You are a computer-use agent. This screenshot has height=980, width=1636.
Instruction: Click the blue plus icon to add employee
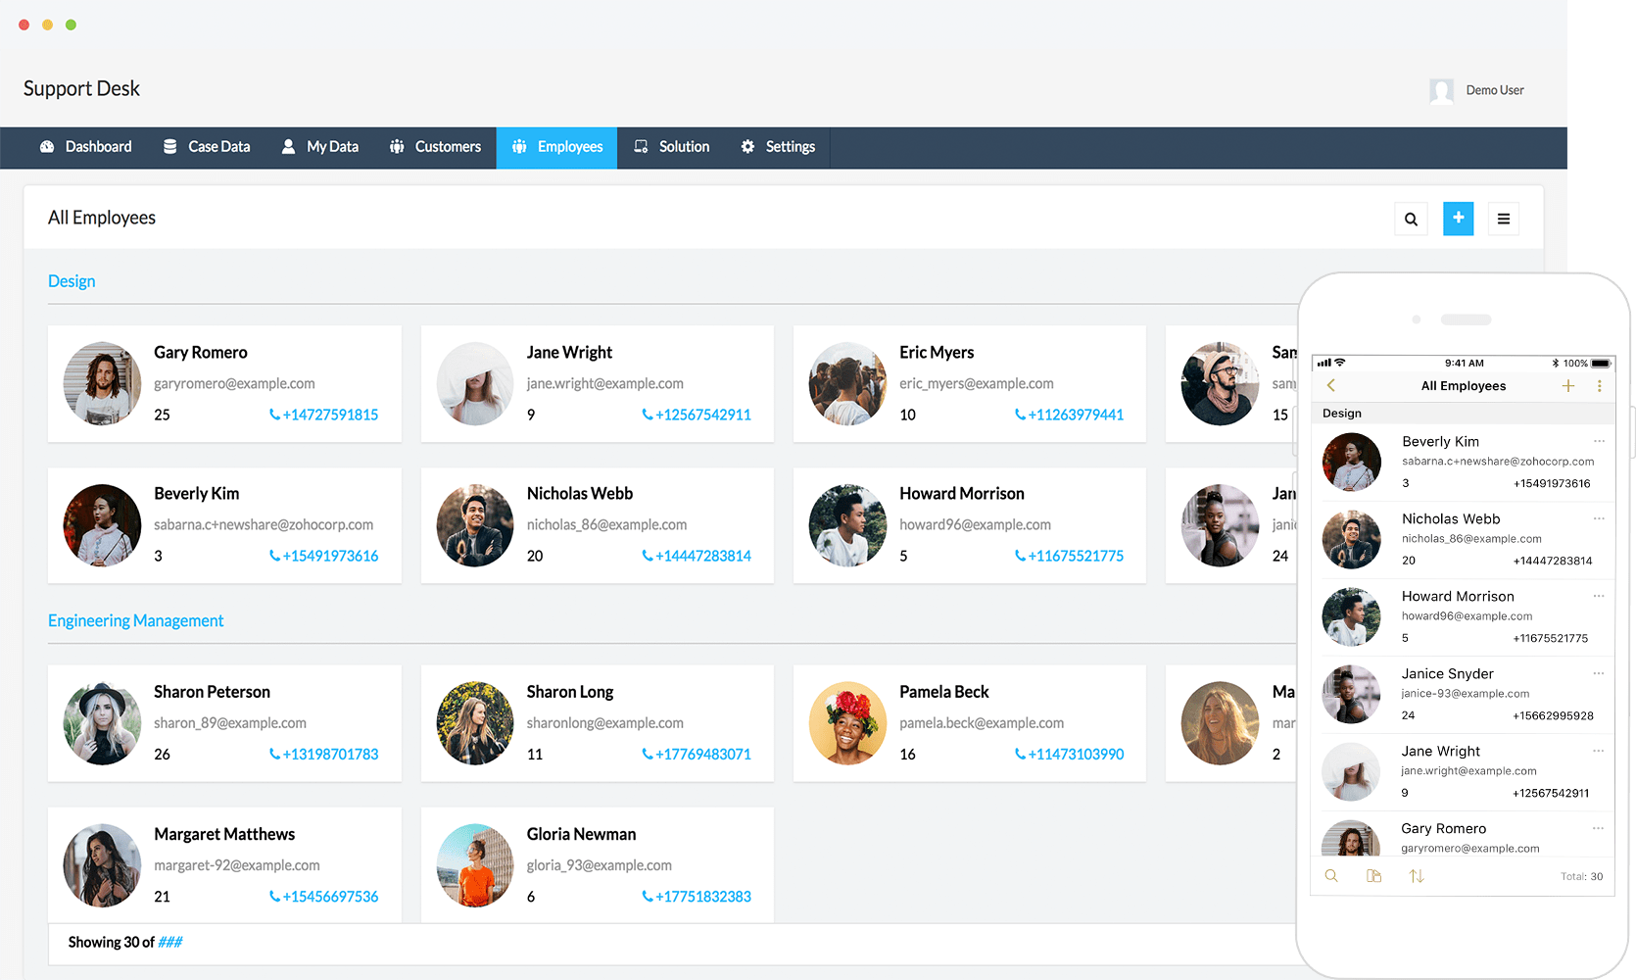[1458, 218]
